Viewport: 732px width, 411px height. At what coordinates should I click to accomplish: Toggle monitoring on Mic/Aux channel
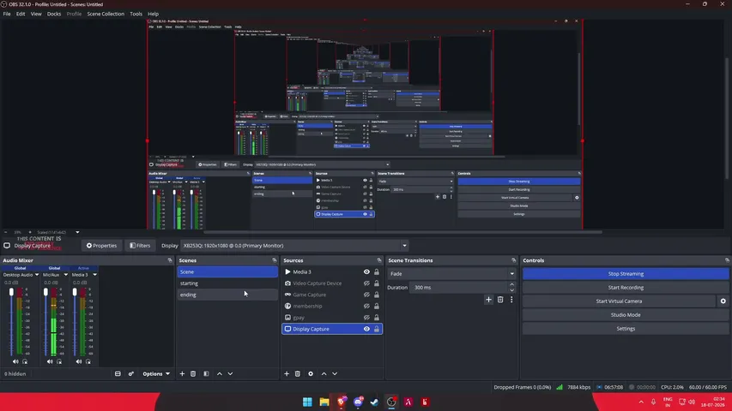pyautogui.click(x=59, y=361)
